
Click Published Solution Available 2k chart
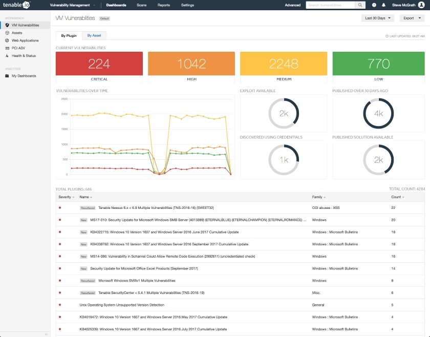click(x=378, y=160)
